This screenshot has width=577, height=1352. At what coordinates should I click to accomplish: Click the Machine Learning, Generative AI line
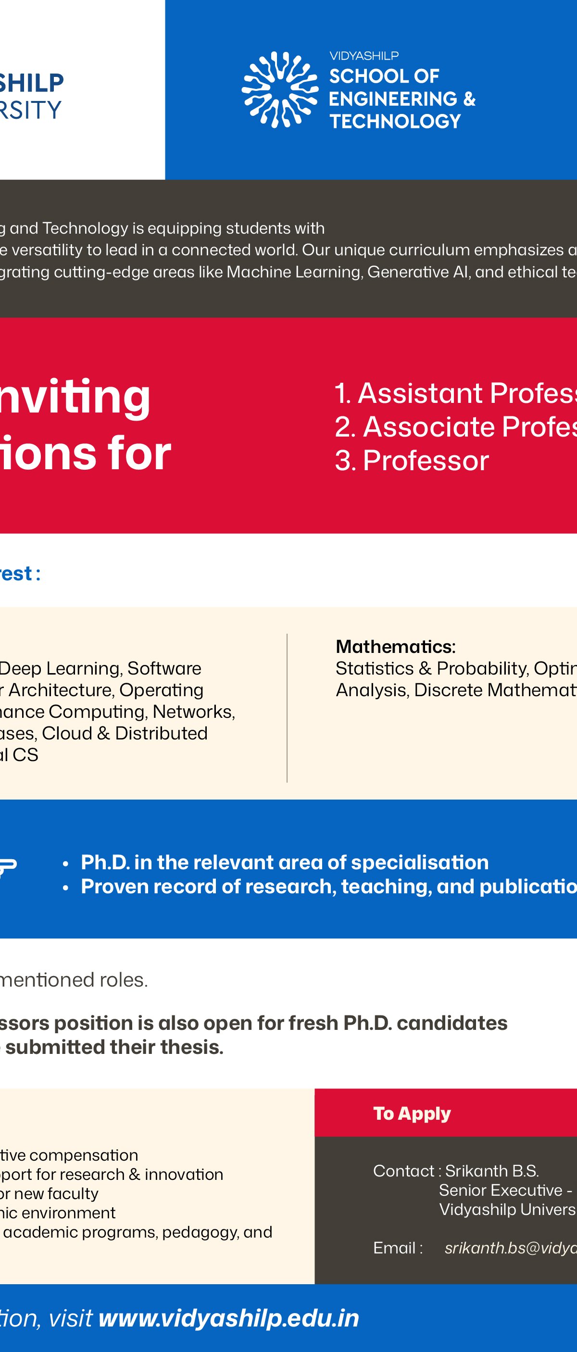pyautogui.click(x=288, y=272)
